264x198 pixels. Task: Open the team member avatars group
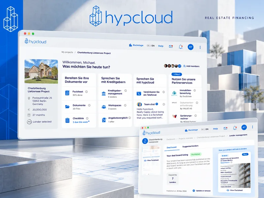[x=173, y=66]
